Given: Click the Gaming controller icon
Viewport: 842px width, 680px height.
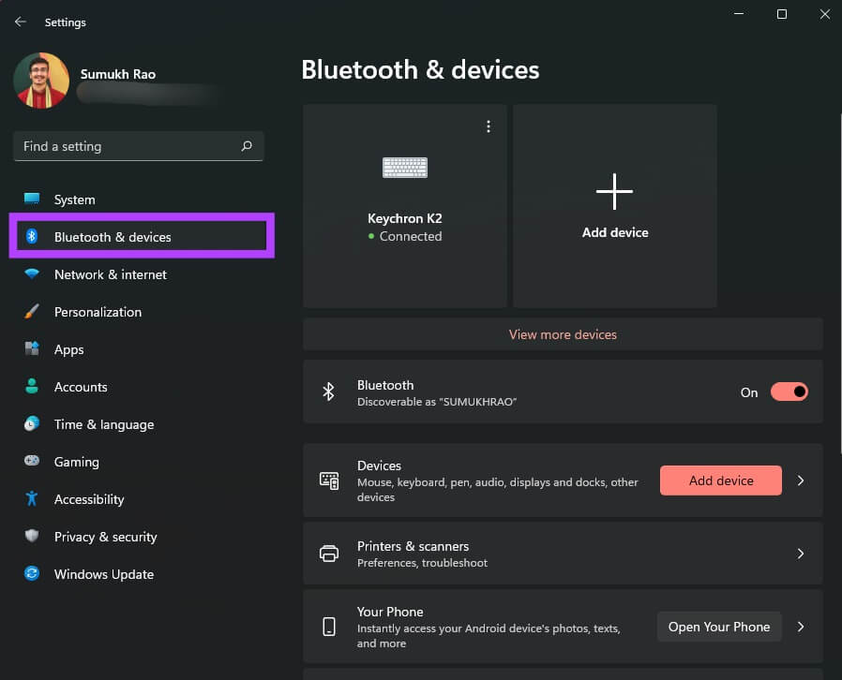Looking at the screenshot, I should click(x=32, y=461).
